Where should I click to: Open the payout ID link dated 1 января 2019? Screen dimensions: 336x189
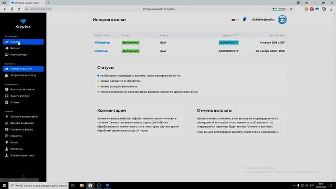pyautogui.click(x=102, y=43)
